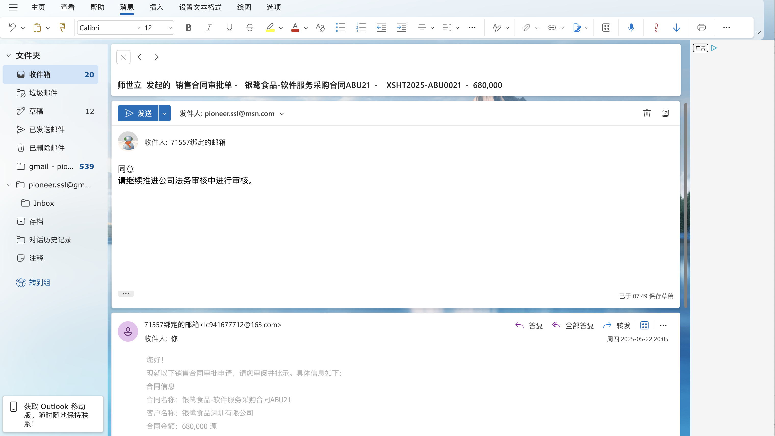Image resolution: width=775 pixels, height=436 pixels.
Task: Apply yellow text highlight color
Action: coord(270,28)
